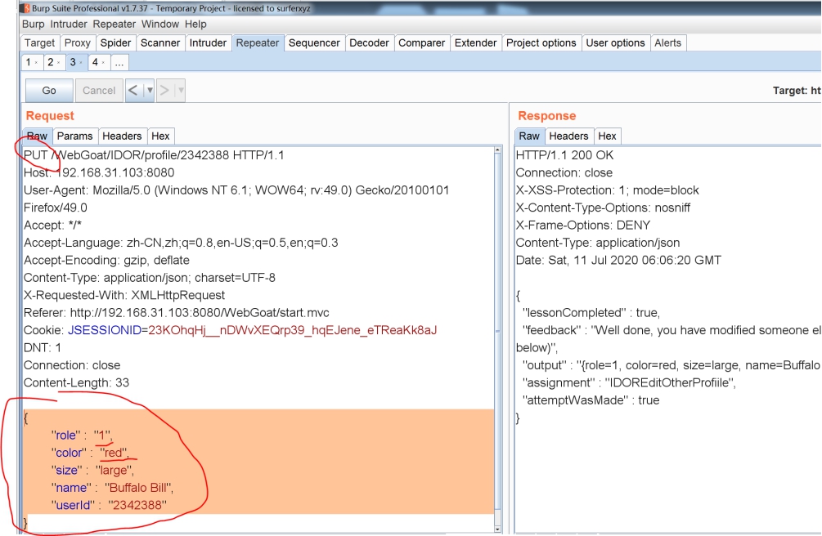Screen dimensions: 822x536
Task: Select Repeater request tab 2
Action: [x=51, y=62]
